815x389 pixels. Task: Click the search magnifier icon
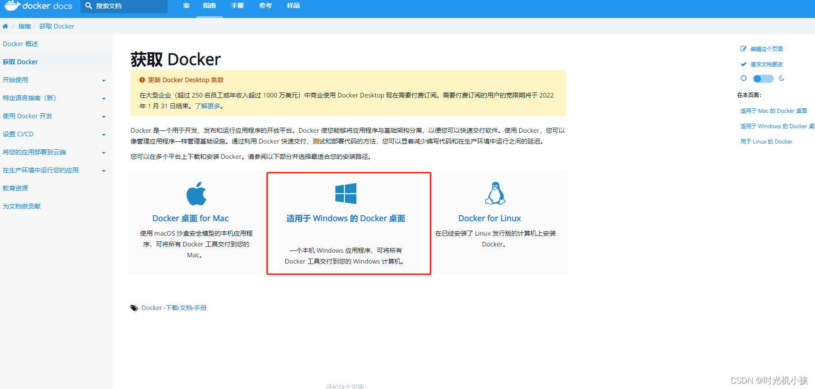tap(88, 6)
